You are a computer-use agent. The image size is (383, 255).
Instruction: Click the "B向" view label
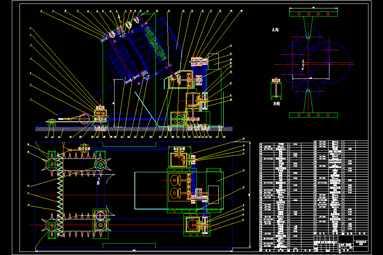tap(277, 103)
